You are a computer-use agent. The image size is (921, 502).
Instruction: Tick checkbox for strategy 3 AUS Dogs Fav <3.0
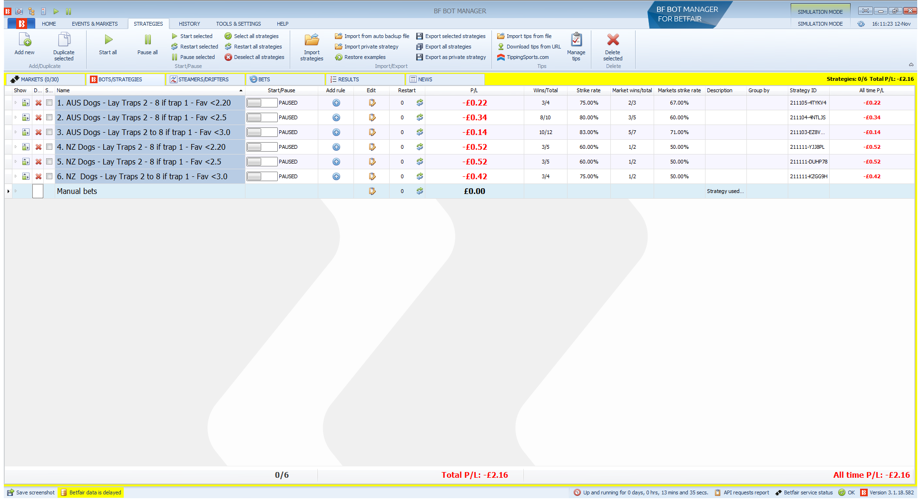tap(49, 132)
